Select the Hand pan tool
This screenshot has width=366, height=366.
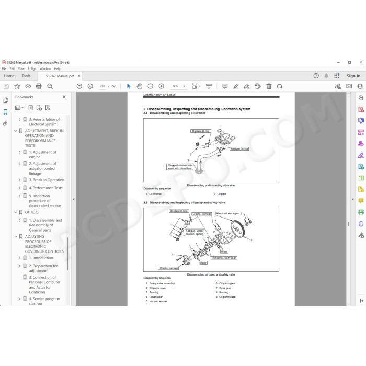(140, 86)
